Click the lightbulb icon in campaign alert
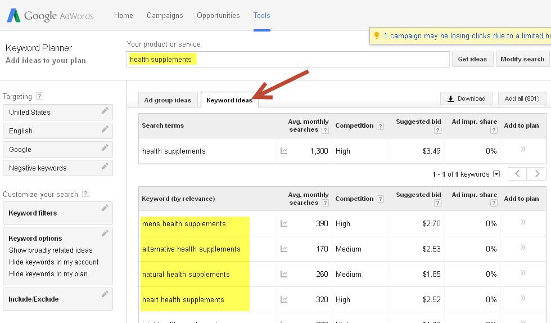Screen dimensions: 551x323 click(377, 35)
